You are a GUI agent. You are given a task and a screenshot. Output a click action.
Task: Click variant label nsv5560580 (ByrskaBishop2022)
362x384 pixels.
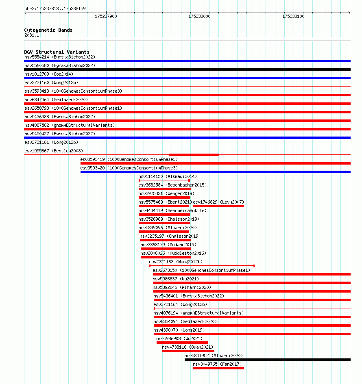coord(60,66)
